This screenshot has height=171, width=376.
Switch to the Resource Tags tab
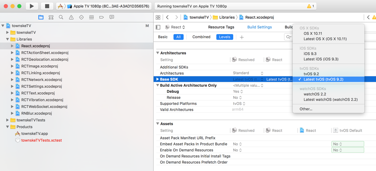pyautogui.click(x=221, y=27)
